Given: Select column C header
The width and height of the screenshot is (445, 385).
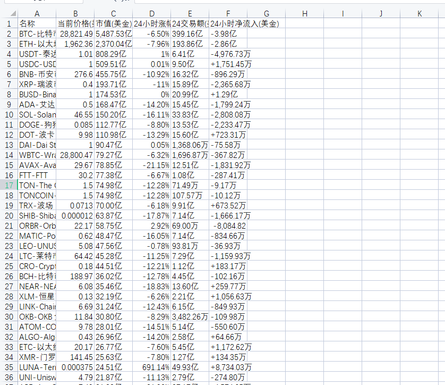Looking at the screenshot, I should pyautogui.click(x=114, y=14).
